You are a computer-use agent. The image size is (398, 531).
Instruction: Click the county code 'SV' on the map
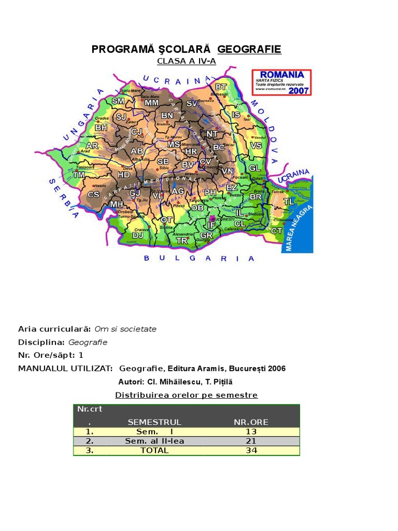tap(192, 104)
